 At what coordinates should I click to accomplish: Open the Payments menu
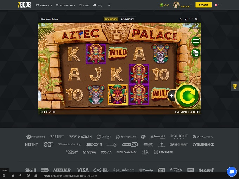(44, 5)
